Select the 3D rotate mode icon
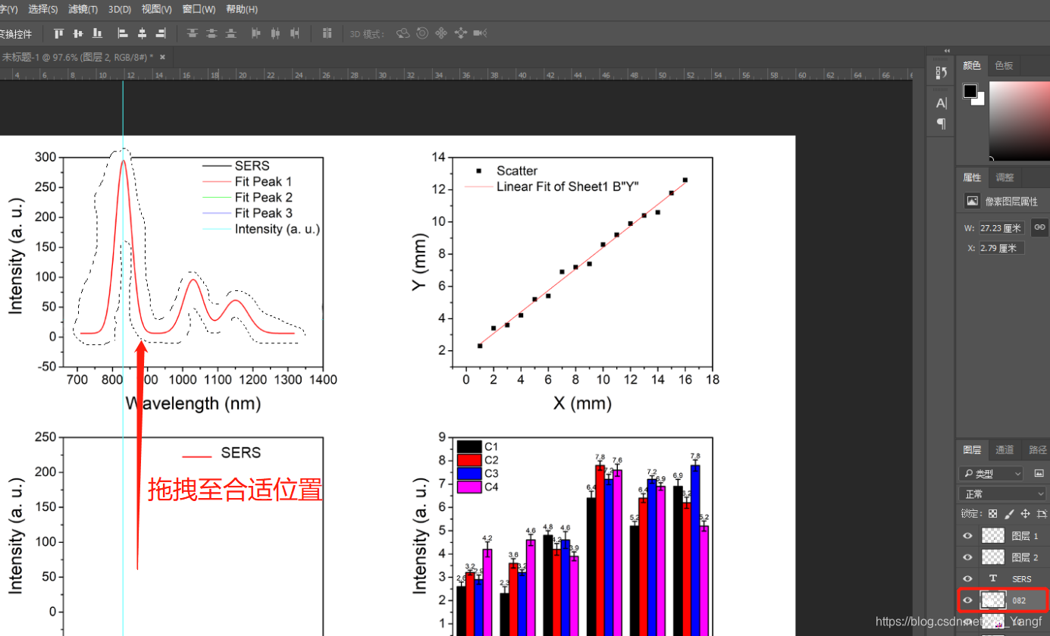This screenshot has height=636, width=1050. 403,33
